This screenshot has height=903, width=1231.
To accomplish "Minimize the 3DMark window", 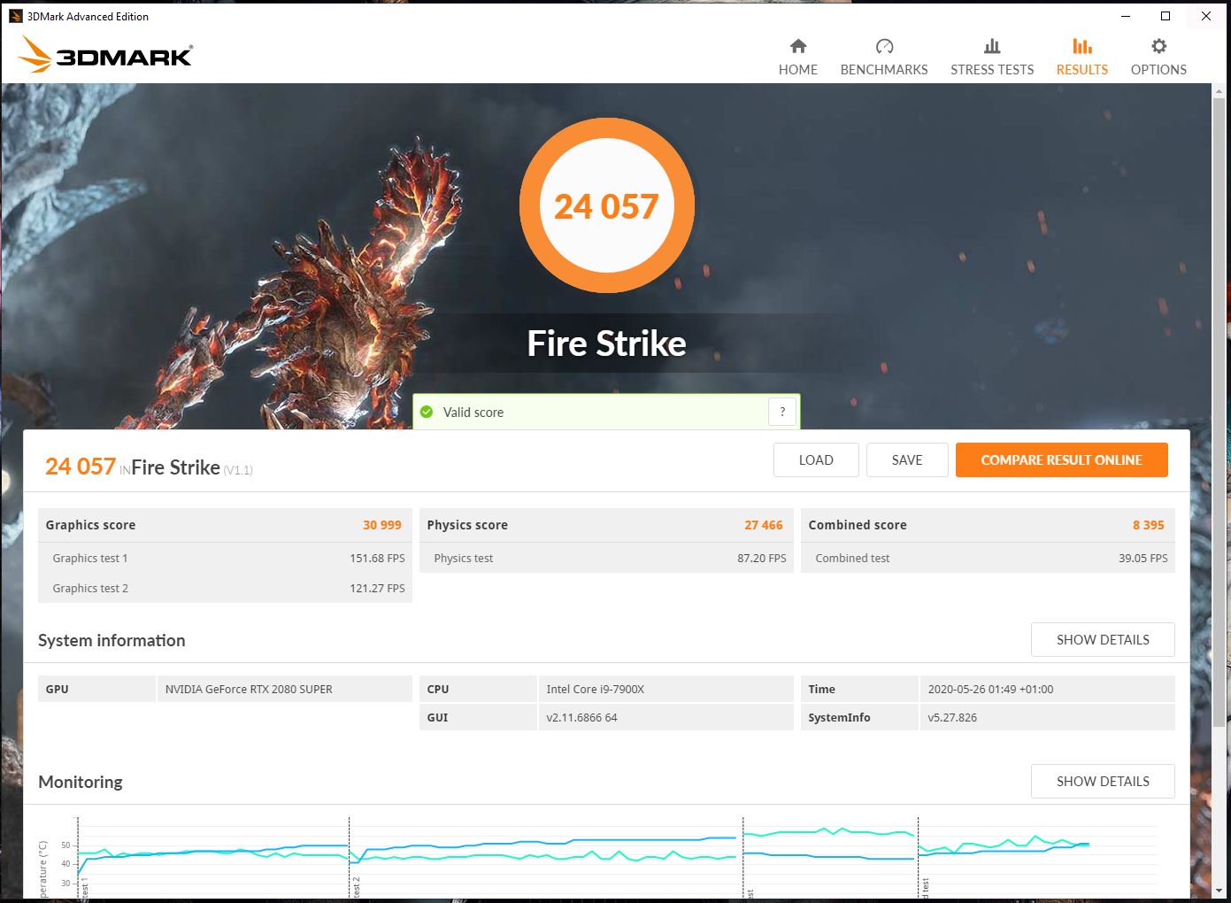I will coord(1127,16).
